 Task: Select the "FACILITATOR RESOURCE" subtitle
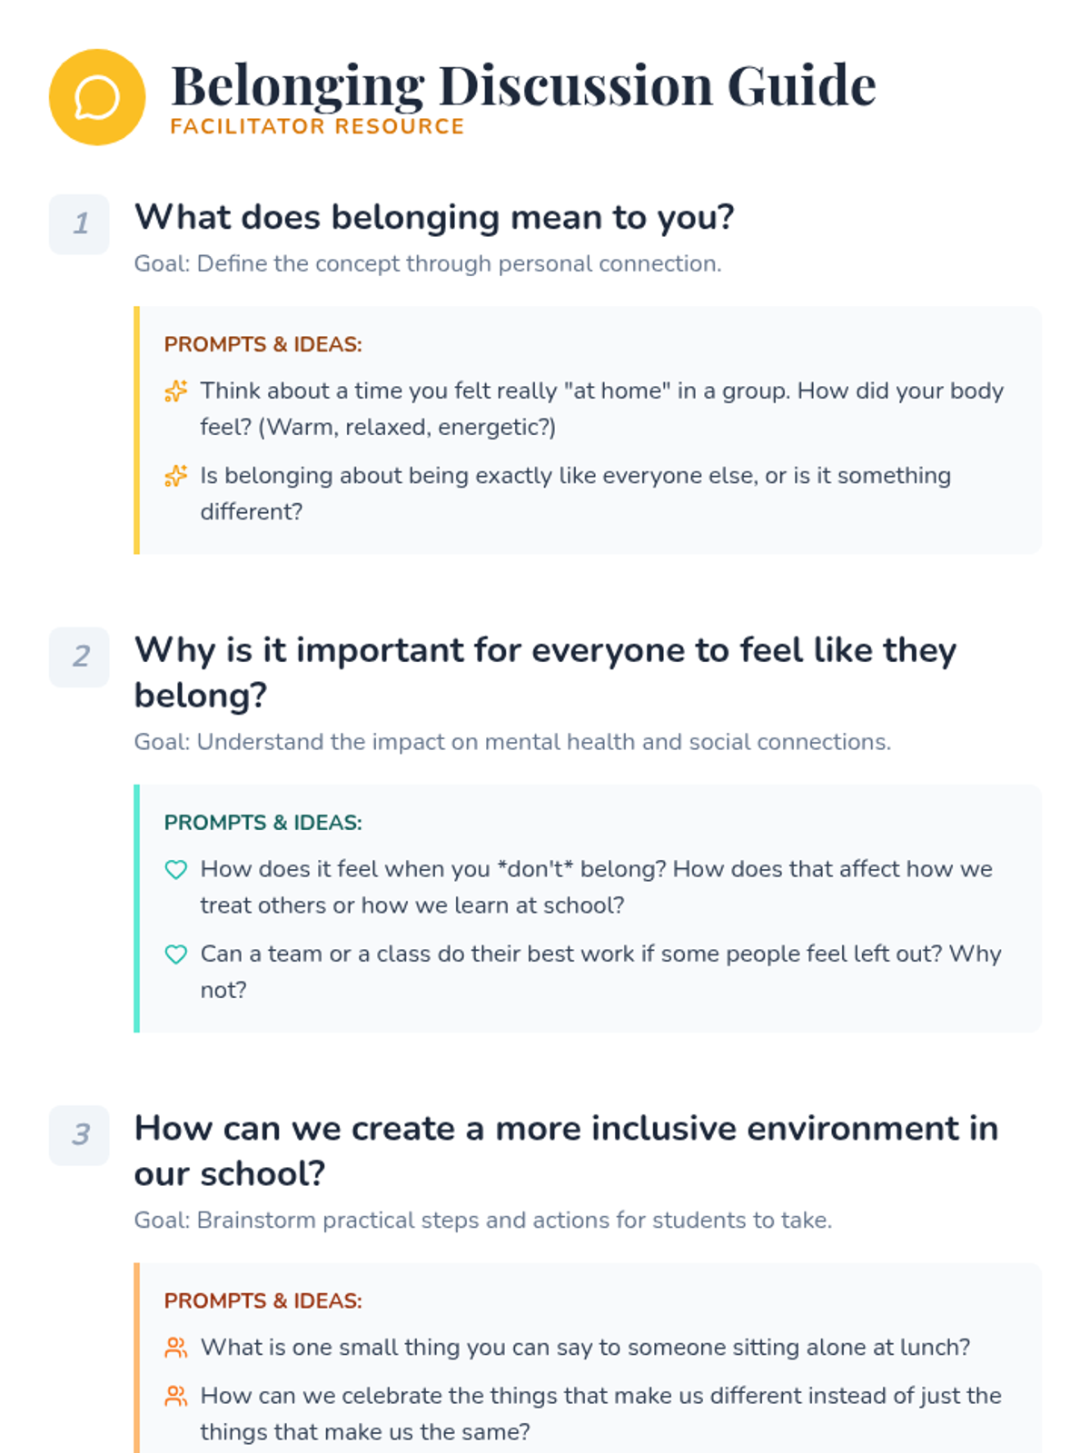point(317,126)
